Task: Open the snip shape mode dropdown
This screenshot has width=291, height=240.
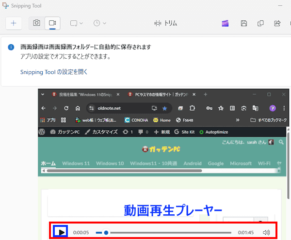Action: 76,23
